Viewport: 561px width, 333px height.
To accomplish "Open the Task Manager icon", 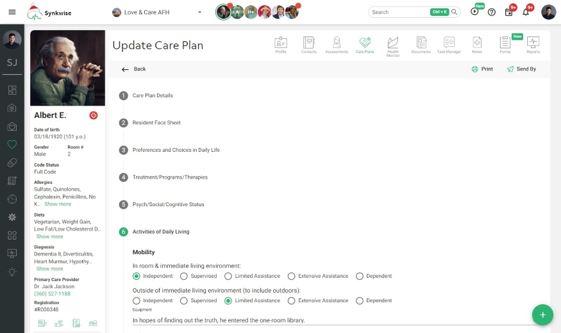I will point(449,45).
